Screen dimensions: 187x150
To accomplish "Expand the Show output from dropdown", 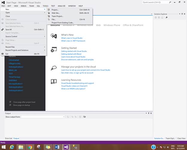I will (x=63, y=117).
